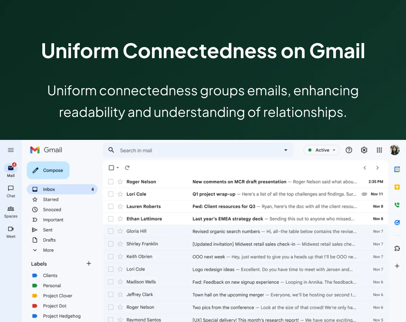Go to newer emails with left arrow
Image resolution: width=406 pixels, height=322 pixels.
click(365, 168)
